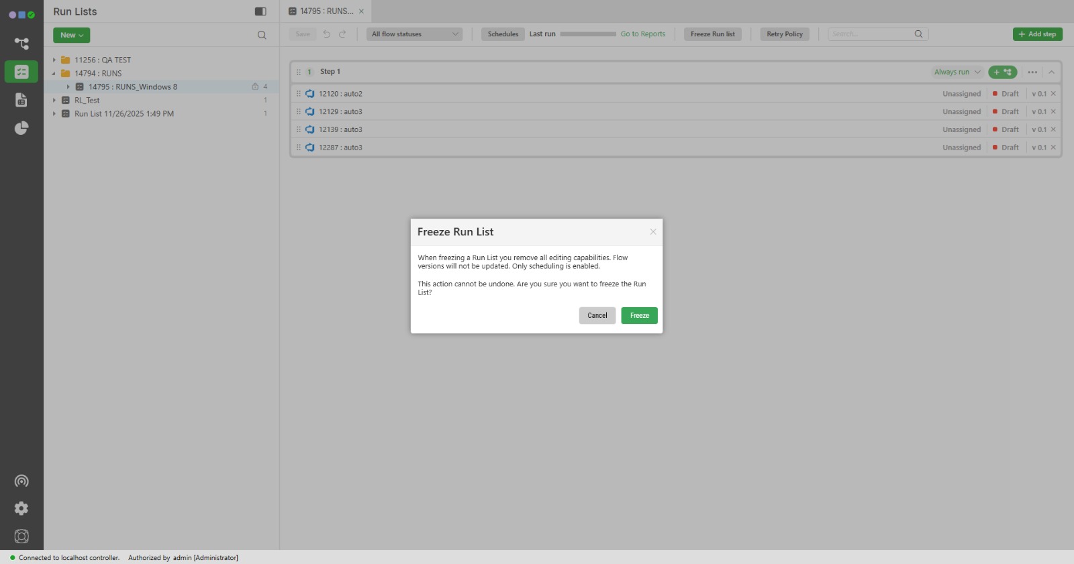This screenshot has height=564, width=1074.
Task: Click the Agents broadcast icon in sidebar
Action: (21, 481)
